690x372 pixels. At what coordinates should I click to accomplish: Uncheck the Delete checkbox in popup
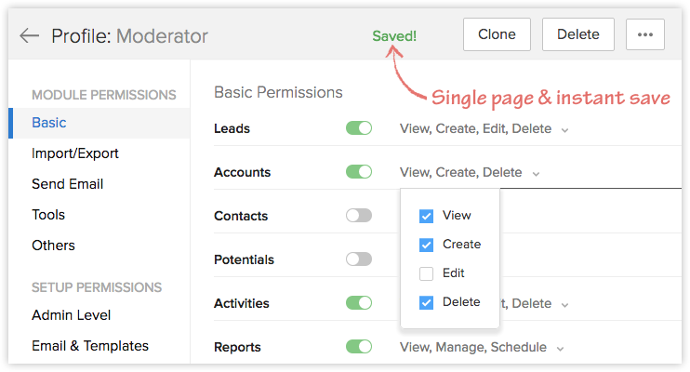click(427, 302)
